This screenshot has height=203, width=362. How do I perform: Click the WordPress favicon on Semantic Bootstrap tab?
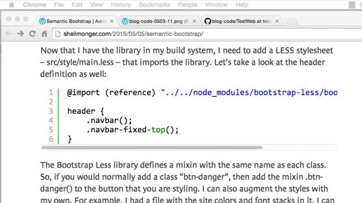pos(42,21)
